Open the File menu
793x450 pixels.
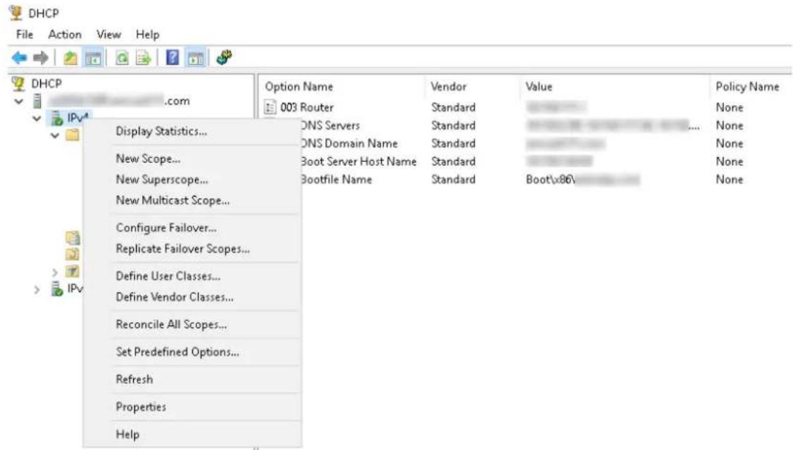(x=24, y=35)
